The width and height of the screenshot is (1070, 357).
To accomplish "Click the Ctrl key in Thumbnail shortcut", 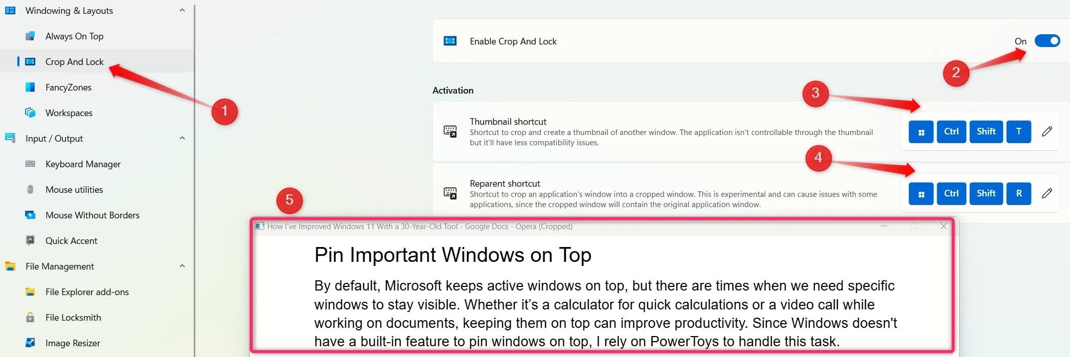I will click(x=951, y=132).
